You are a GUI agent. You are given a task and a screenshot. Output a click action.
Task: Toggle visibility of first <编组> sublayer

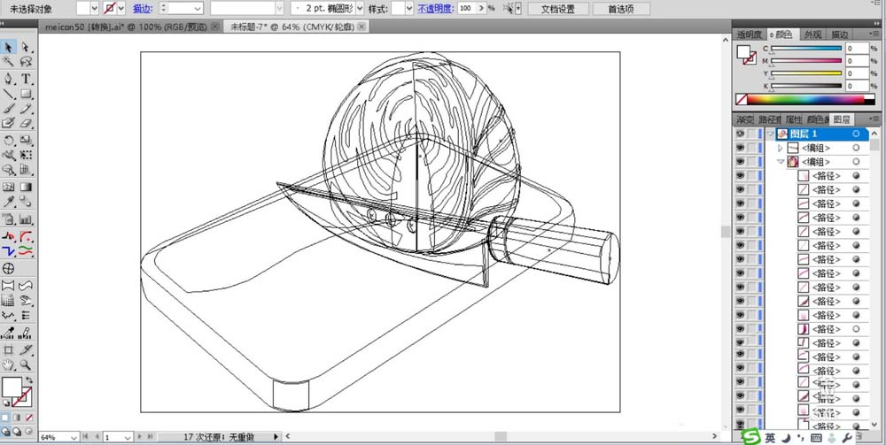pos(740,148)
